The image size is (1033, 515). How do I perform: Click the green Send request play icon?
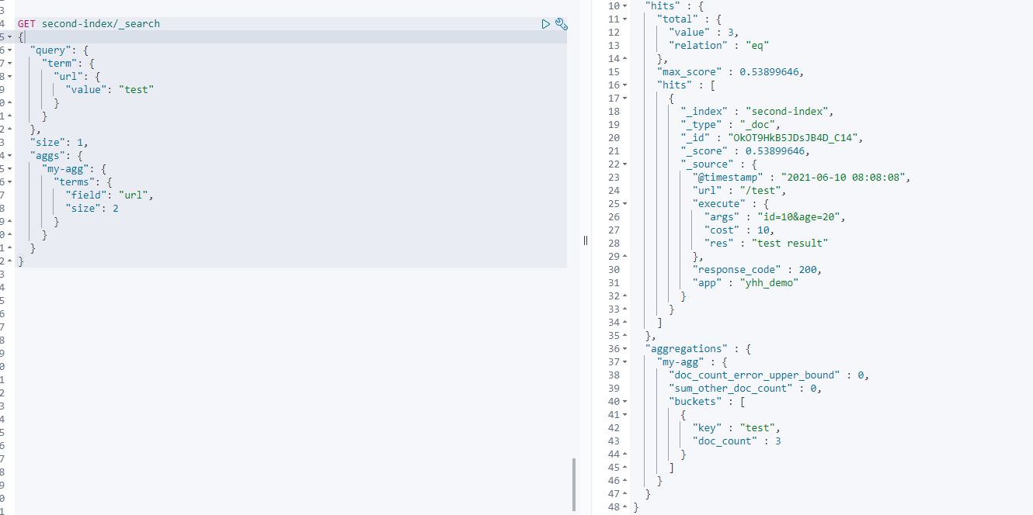[x=546, y=24]
